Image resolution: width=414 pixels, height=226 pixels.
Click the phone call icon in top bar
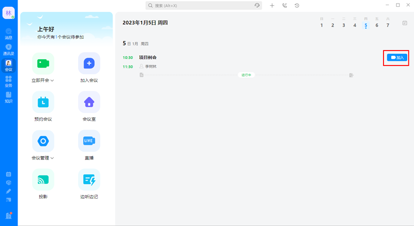click(285, 6)
